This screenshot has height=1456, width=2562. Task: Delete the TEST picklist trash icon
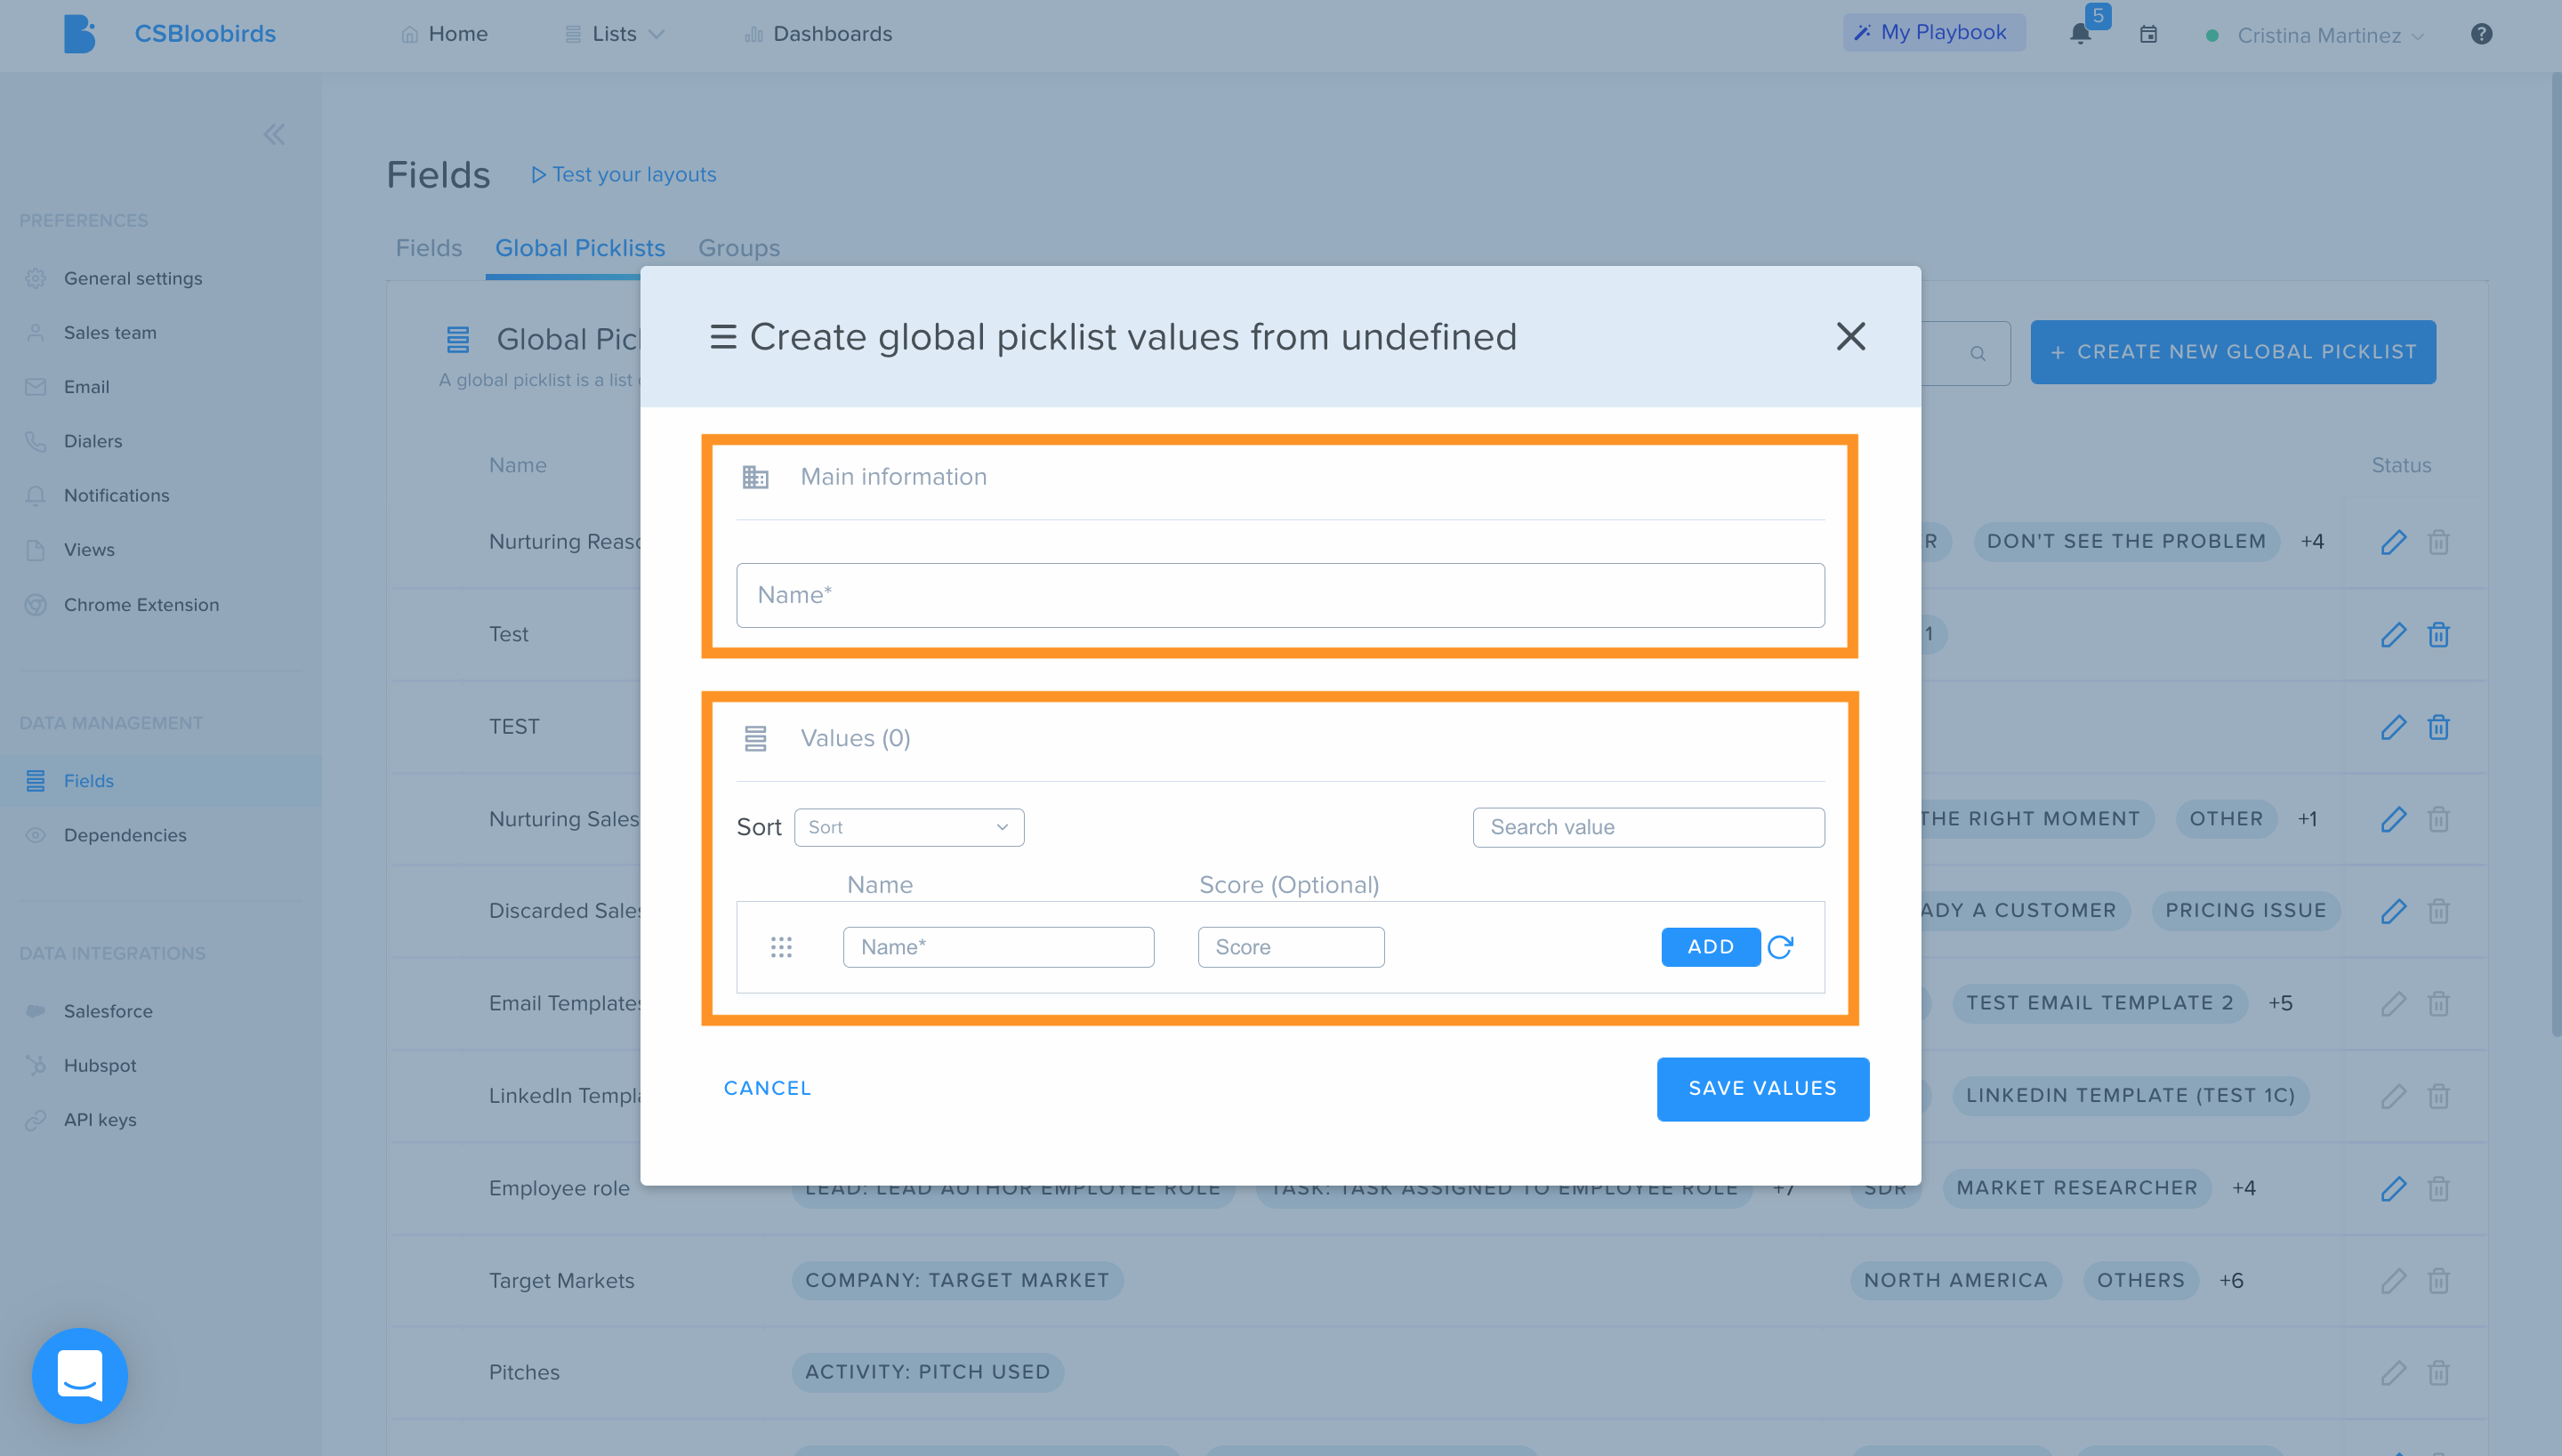(2439, 726)
